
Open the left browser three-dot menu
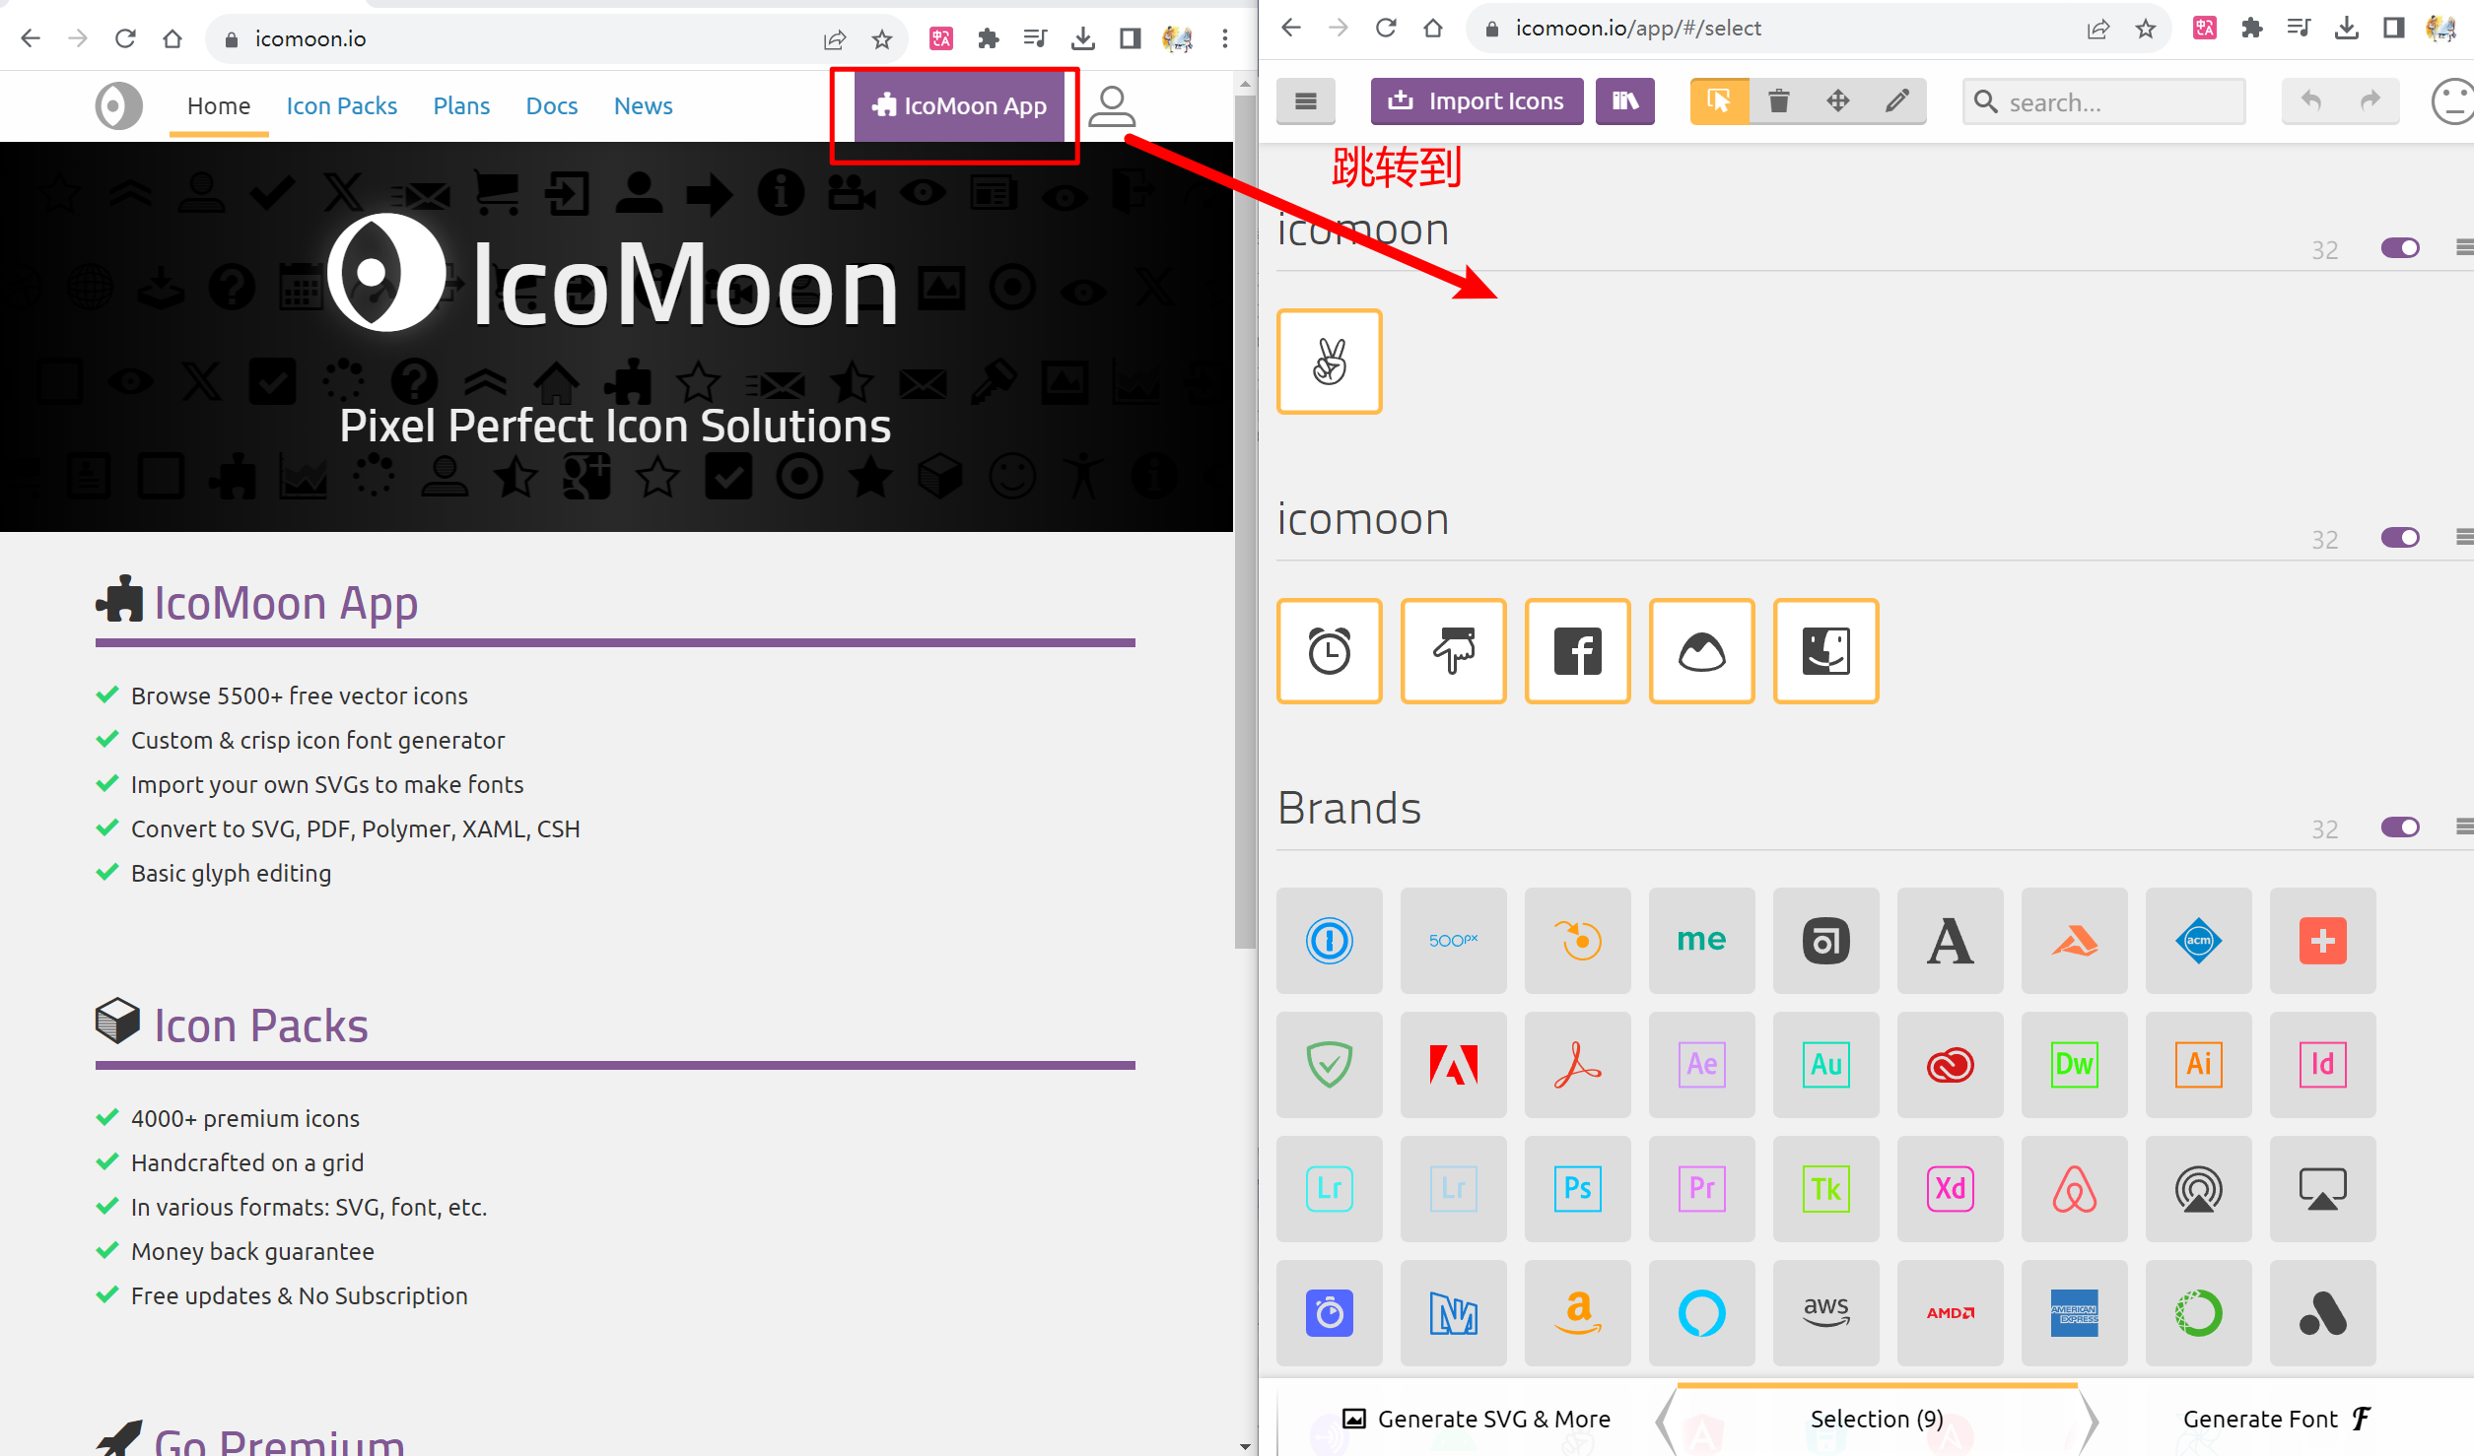pos(1225,38)
